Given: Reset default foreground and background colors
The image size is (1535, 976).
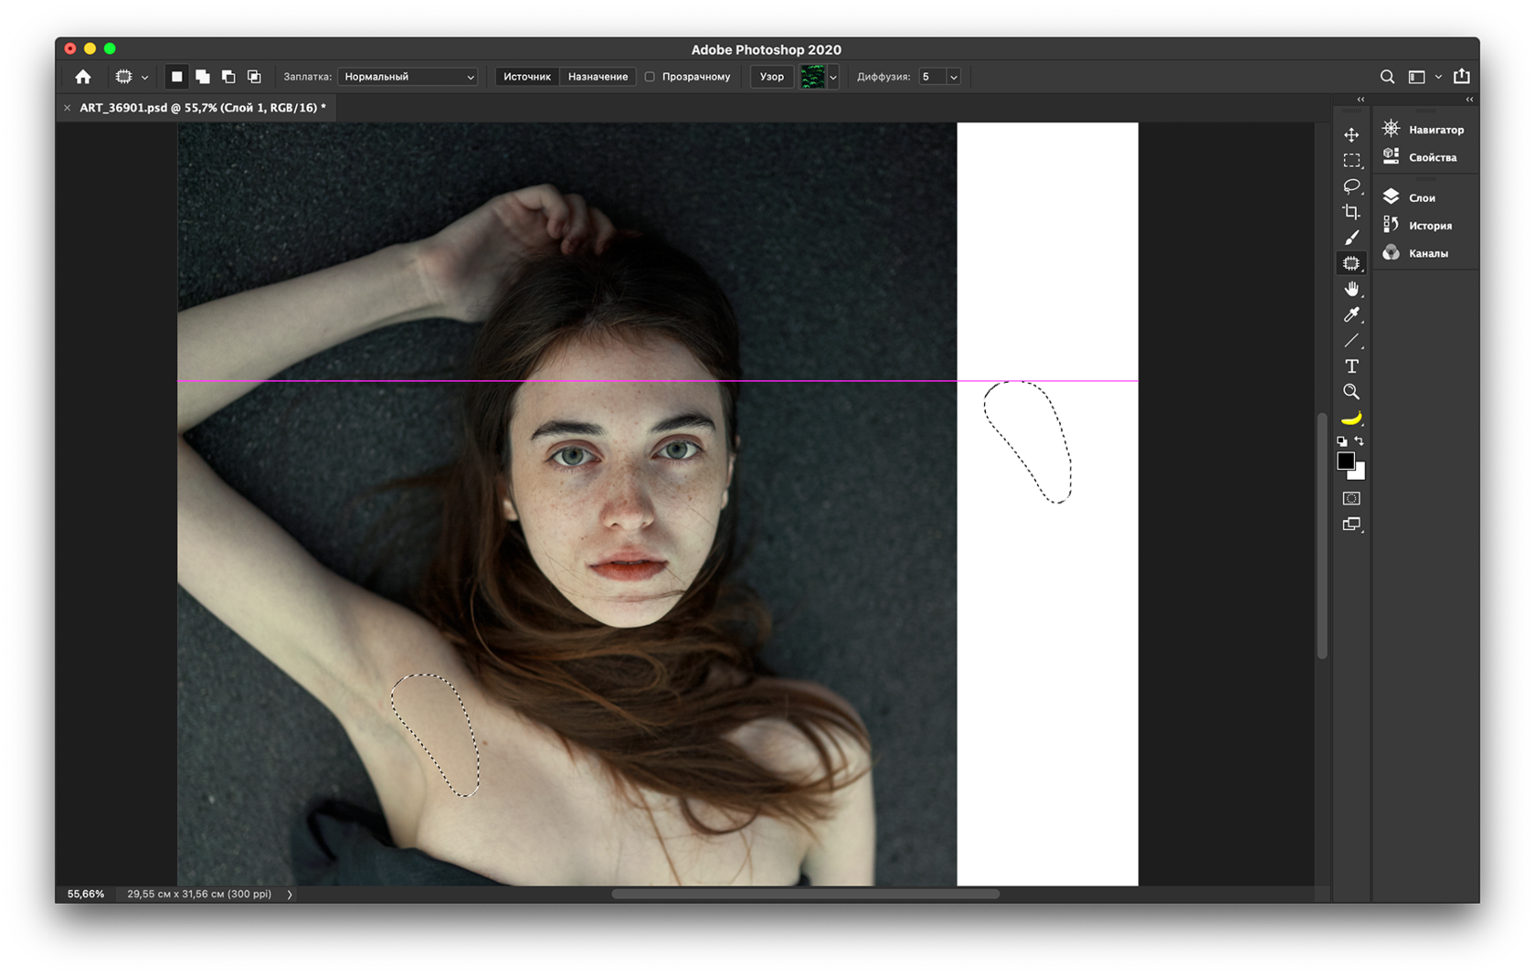Looking at the screenshot, I should point(1342,441).
